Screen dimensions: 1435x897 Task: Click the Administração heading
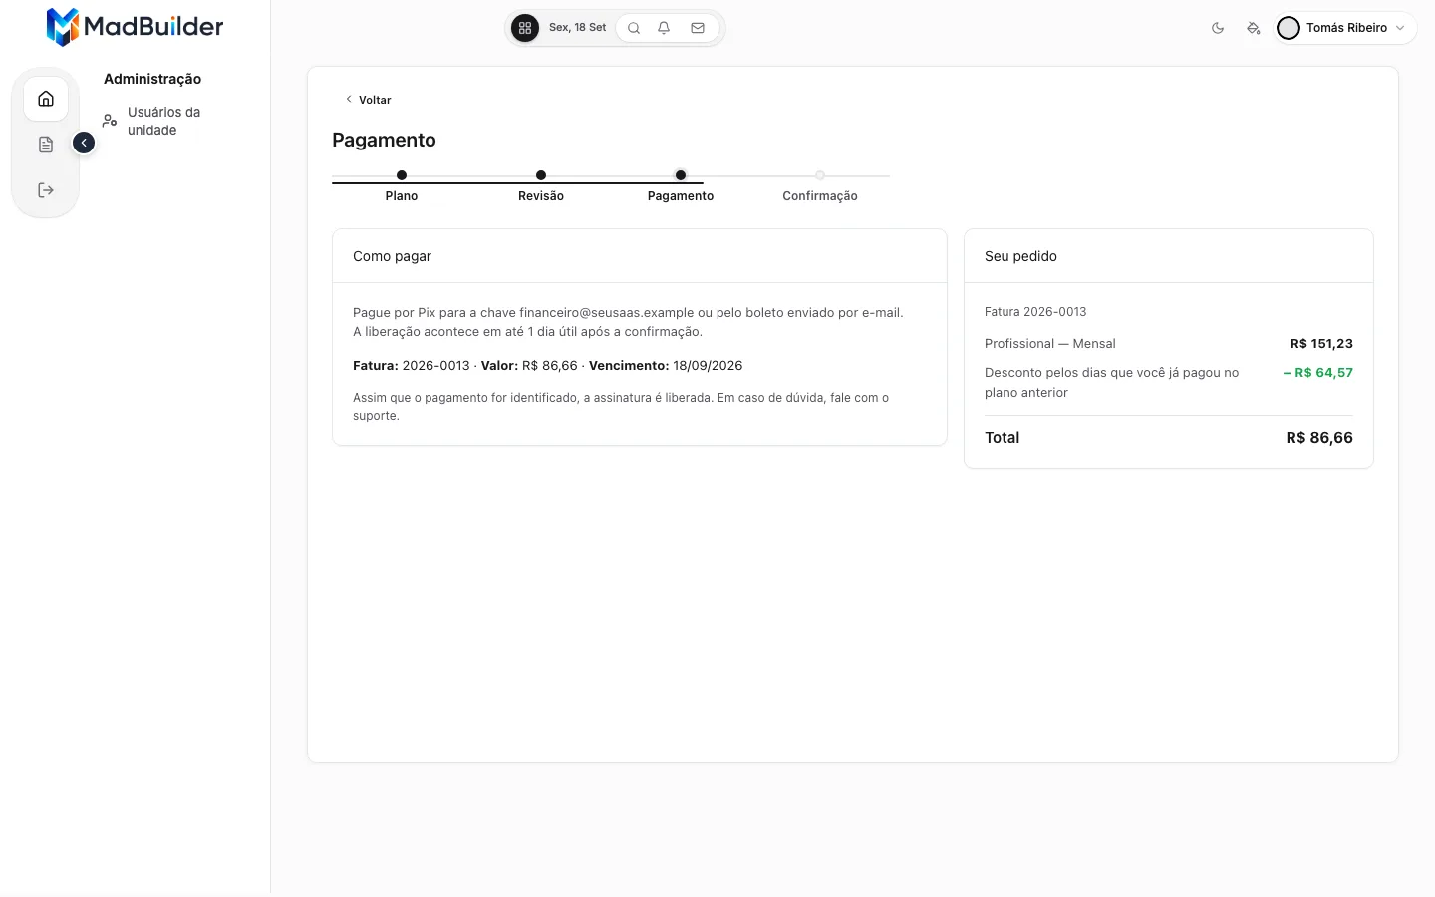[152, 79]
